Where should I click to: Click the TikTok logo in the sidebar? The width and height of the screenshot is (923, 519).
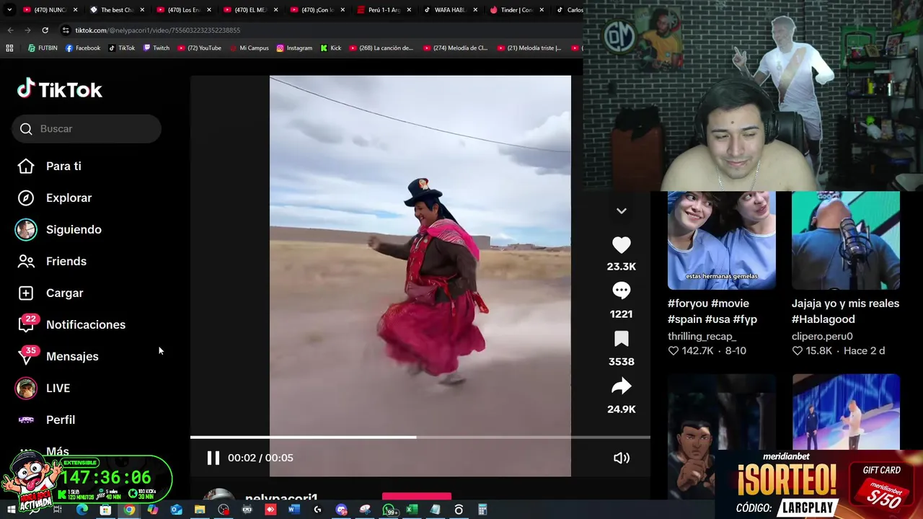coord(60,89)
